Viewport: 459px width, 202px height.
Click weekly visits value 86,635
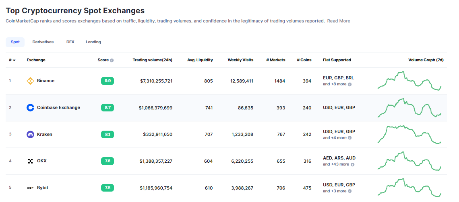click(x=246, y=107)
